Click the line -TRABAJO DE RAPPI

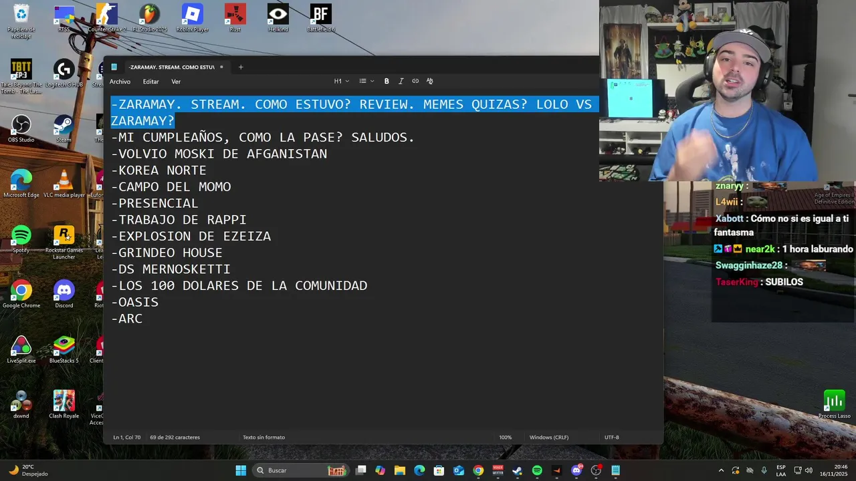coord(179,220)
